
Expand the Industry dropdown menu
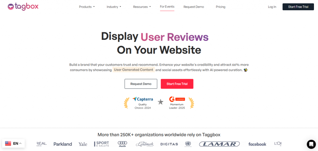[114, 7]
